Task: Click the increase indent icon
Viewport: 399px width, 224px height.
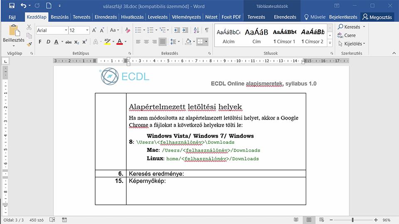Action: pyautogui.click(x=185, y=30)
